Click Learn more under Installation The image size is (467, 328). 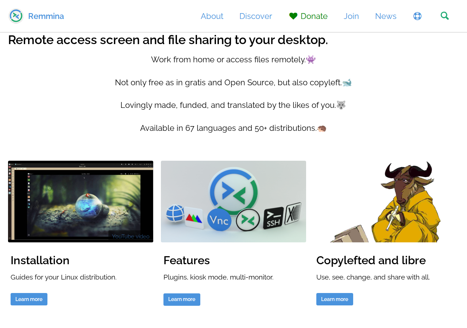pos(29,299)
